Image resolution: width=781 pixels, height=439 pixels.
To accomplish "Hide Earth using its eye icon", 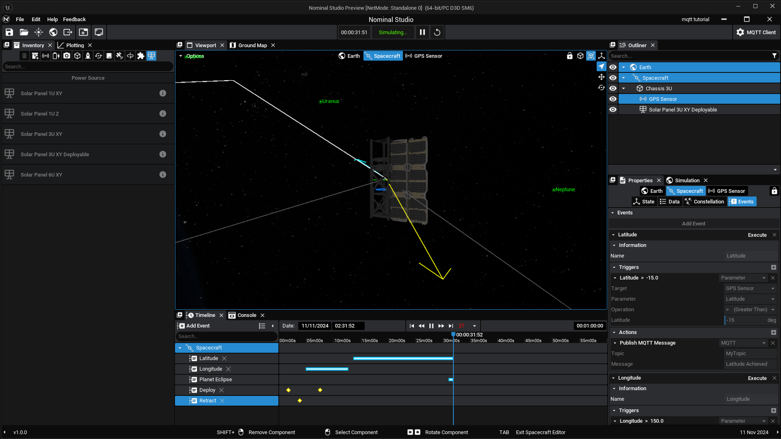I will coord(613,67).
